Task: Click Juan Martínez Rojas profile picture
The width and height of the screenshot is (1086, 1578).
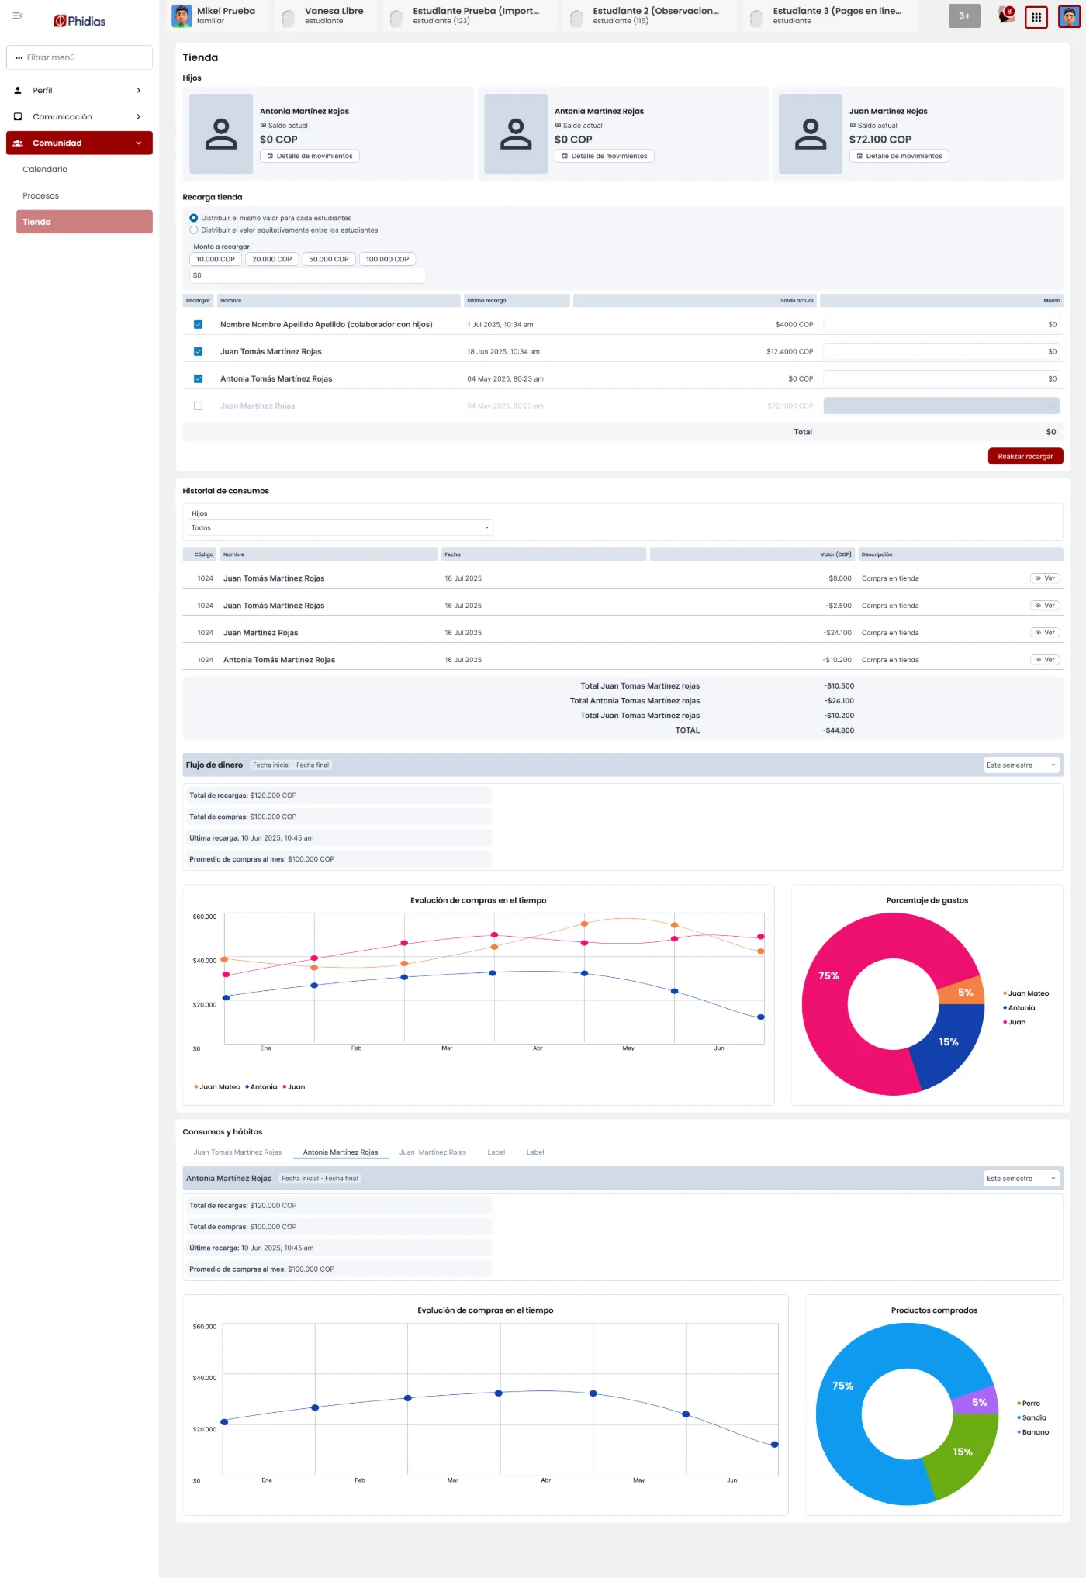Action: coord(811,133)
